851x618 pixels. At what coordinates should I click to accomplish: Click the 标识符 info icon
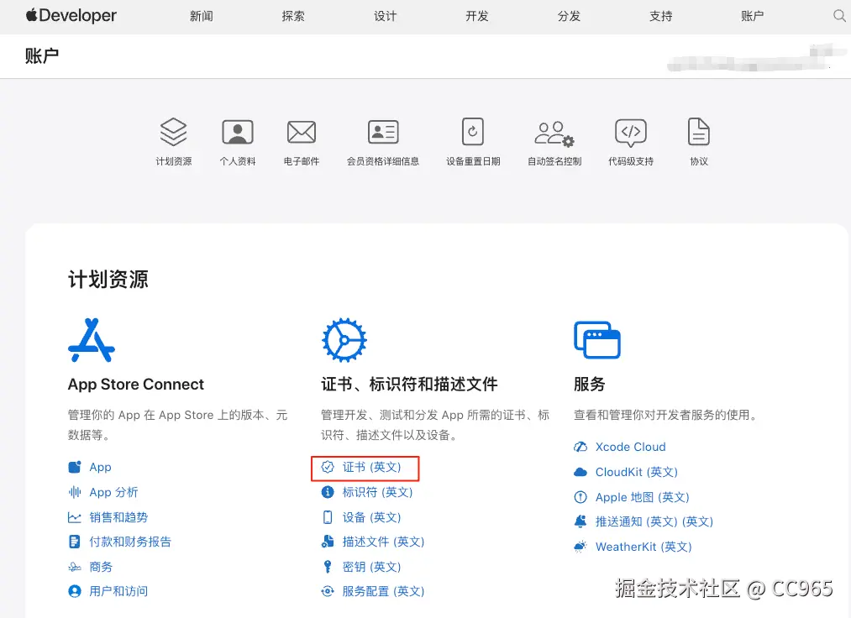click(x=328, y=492)
